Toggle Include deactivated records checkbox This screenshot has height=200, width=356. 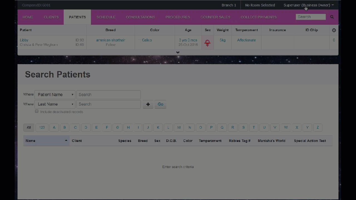(37, 111)
